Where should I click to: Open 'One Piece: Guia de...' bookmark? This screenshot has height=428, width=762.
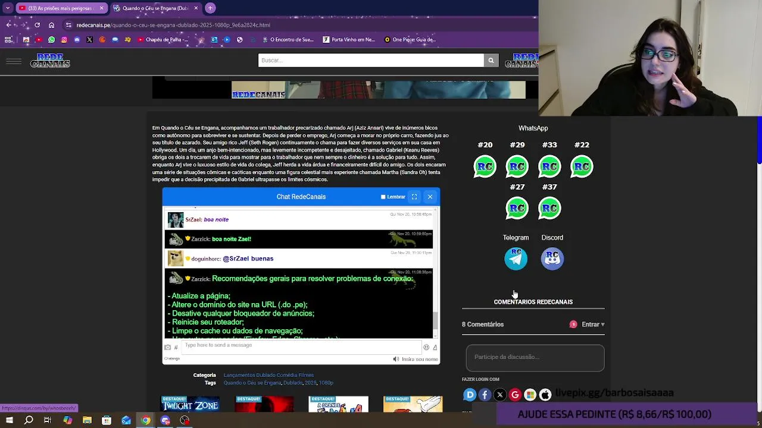(410, 40)
